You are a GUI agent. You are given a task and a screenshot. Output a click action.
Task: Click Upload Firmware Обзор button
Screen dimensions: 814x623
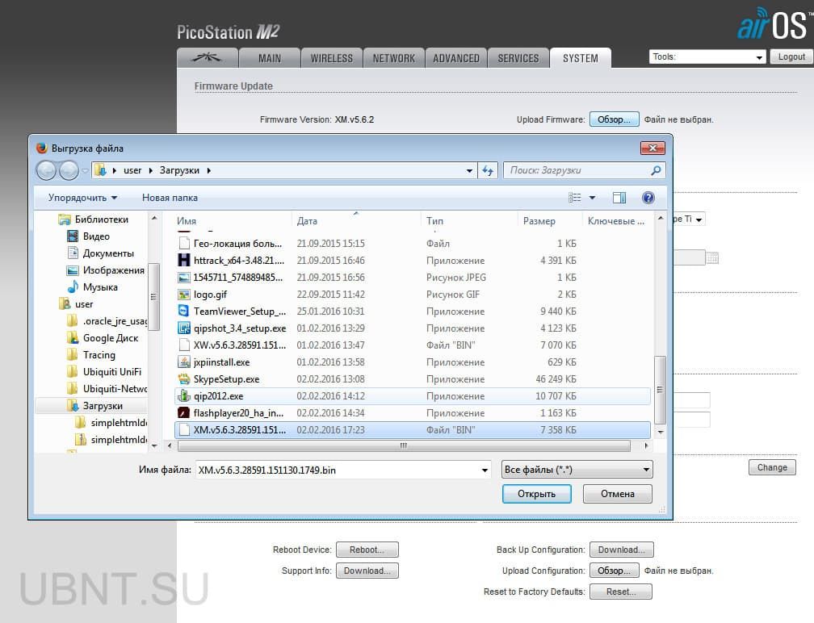[614, 119]
